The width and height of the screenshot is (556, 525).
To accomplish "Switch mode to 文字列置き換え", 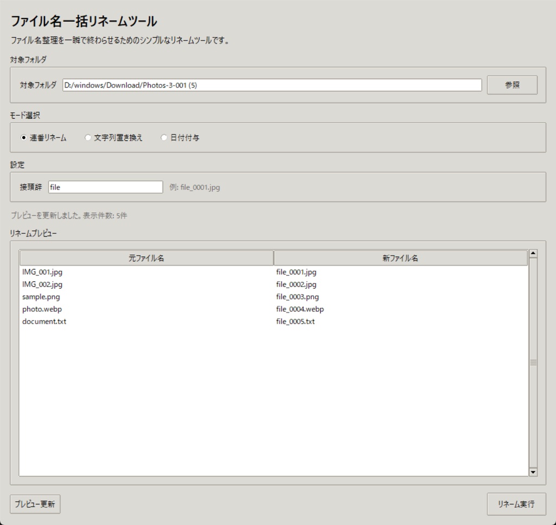I will click(88, 137).
